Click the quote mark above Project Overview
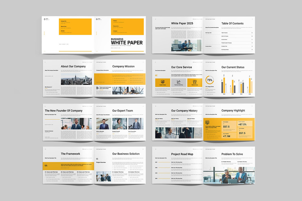Screen dimensions: 302x201 click(97, 159)
